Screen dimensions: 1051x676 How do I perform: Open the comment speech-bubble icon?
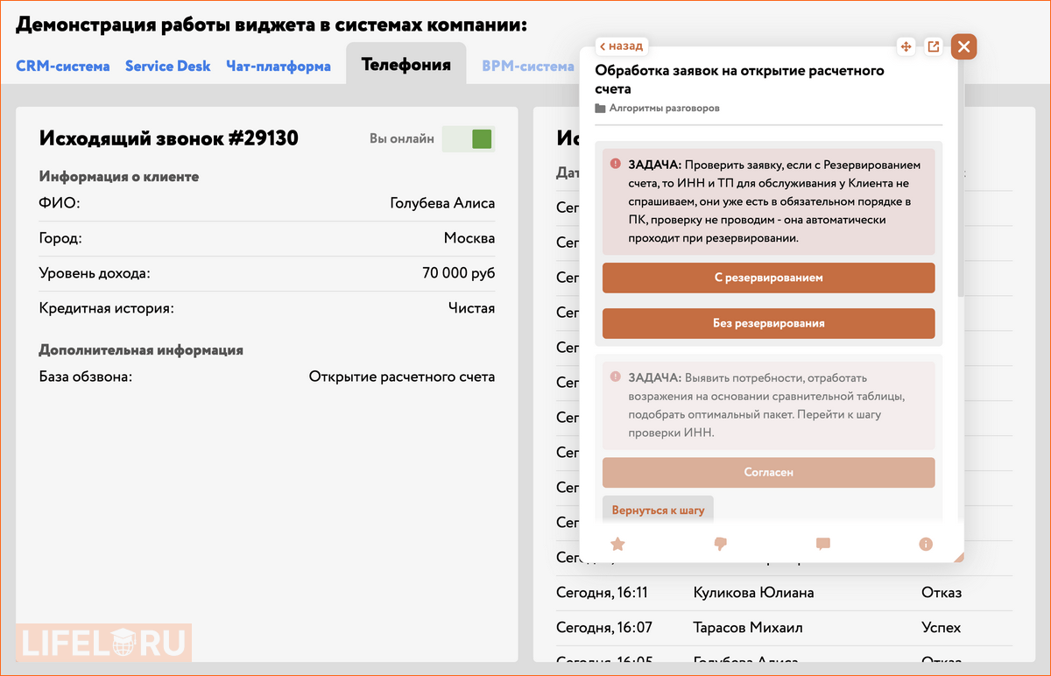coord(822,544)
